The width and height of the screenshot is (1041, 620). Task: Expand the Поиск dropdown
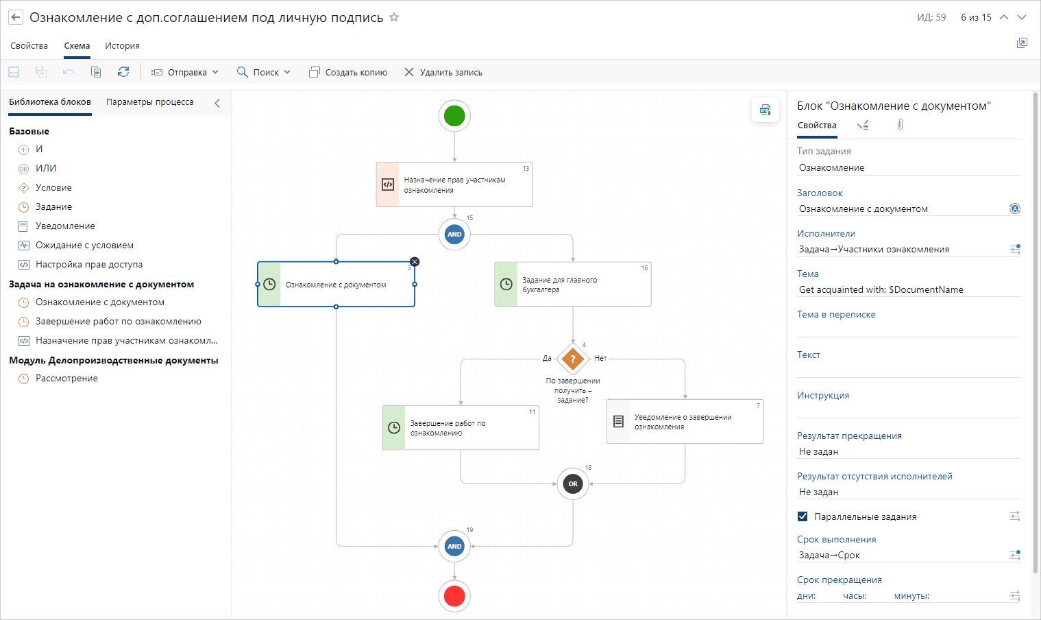click(x=264, y=72)
